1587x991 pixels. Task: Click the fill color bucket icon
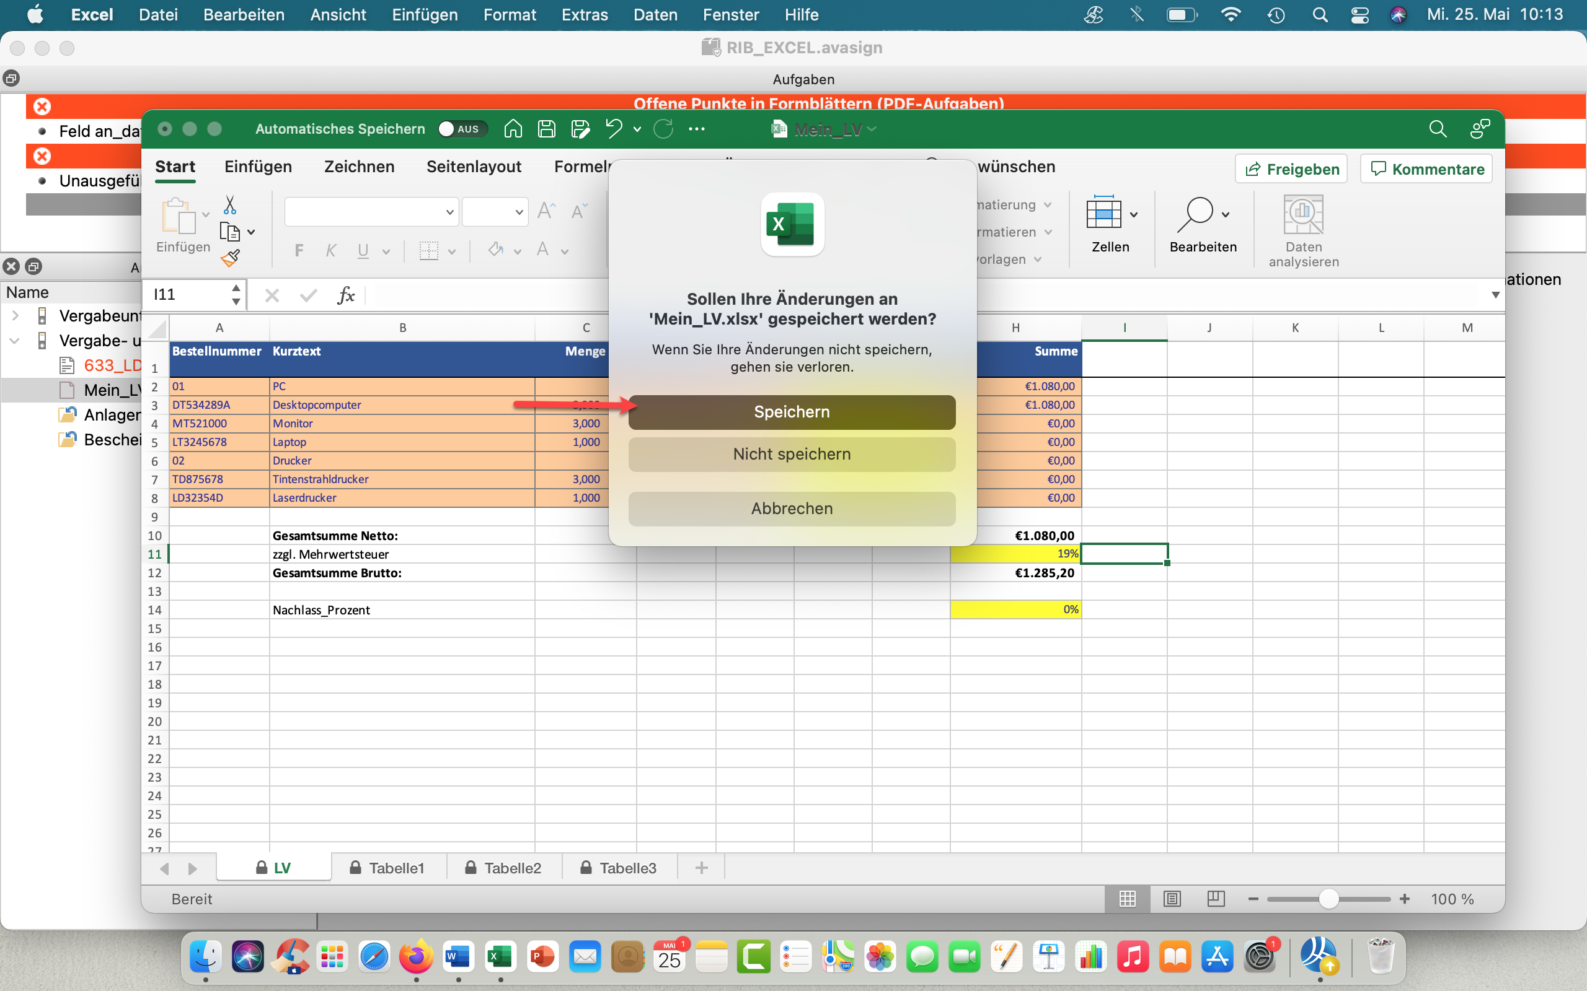[496, 250]
